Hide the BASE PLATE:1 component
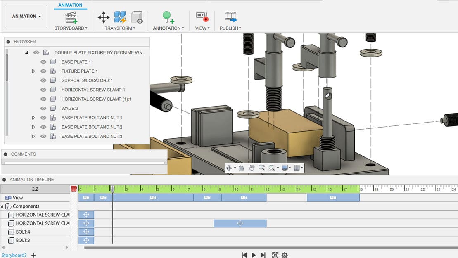This screenshot has height=258, width=458. click(43, 62)
